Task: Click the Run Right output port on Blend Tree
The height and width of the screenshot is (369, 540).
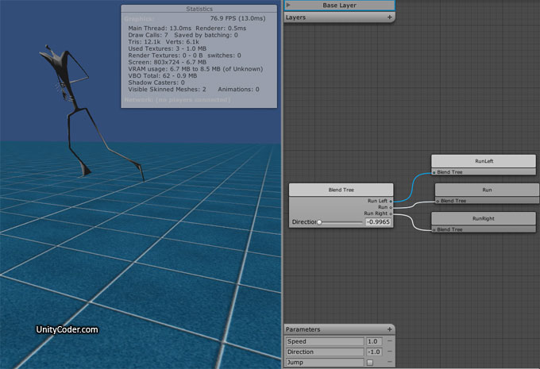Action: point(391,213)
